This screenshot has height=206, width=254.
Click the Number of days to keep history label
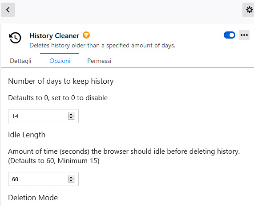[61, 81]
